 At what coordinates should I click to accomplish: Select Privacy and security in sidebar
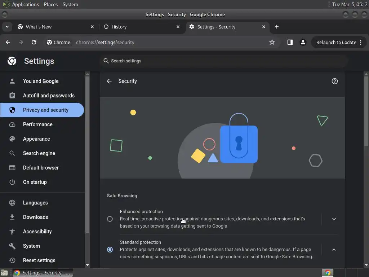42,110
